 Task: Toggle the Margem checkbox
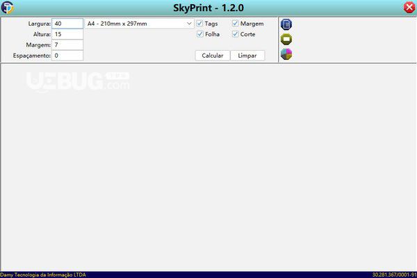click(235, 24)
